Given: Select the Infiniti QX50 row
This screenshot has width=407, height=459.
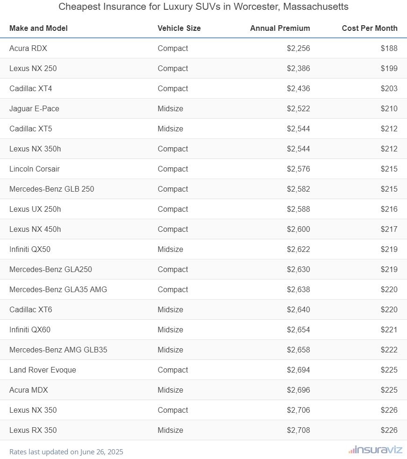Looking at the screenshot, I should point(30,249).
